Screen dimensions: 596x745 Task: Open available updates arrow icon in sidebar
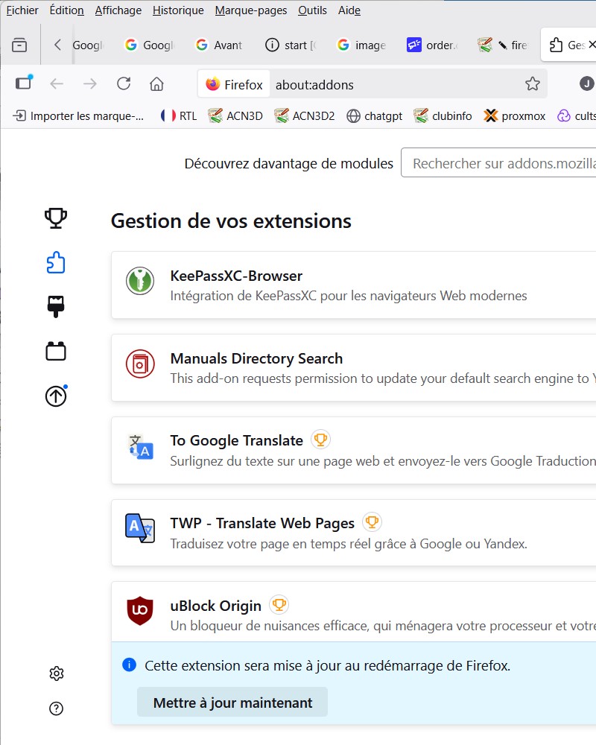56,396
